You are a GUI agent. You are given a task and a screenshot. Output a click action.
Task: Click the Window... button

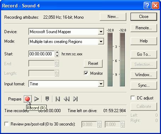[x=144, y=75]
